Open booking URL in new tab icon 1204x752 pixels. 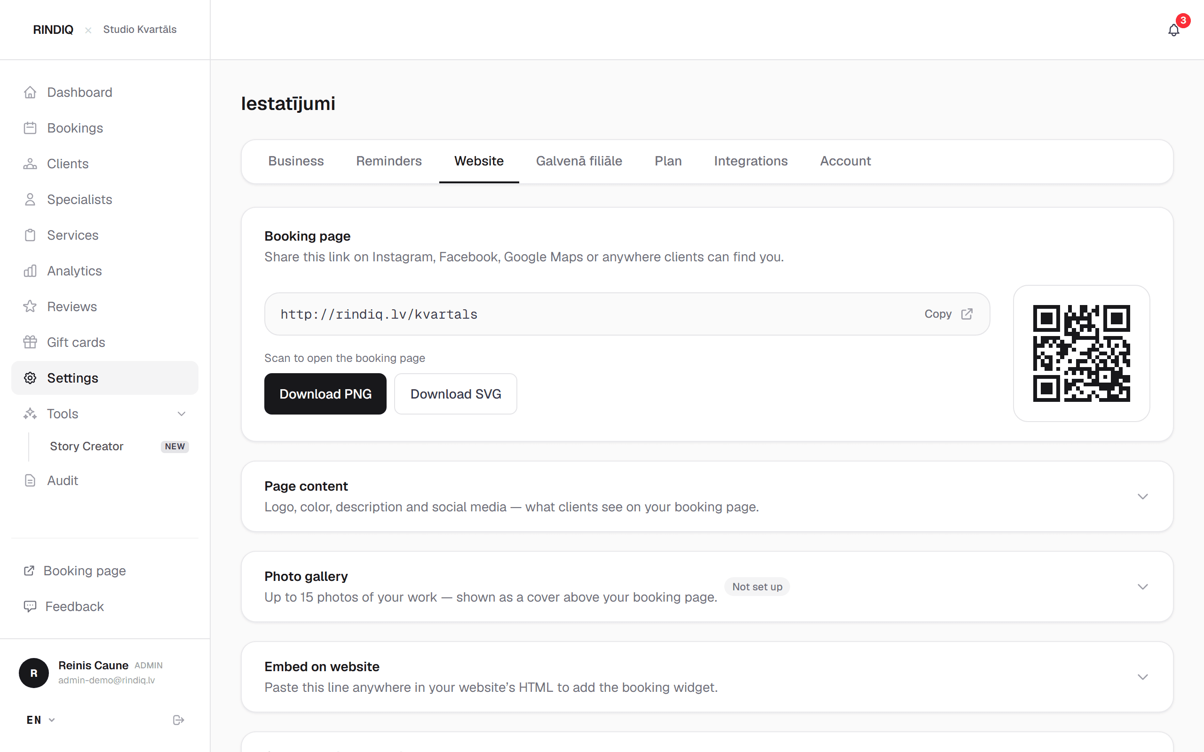coord(966,314)
